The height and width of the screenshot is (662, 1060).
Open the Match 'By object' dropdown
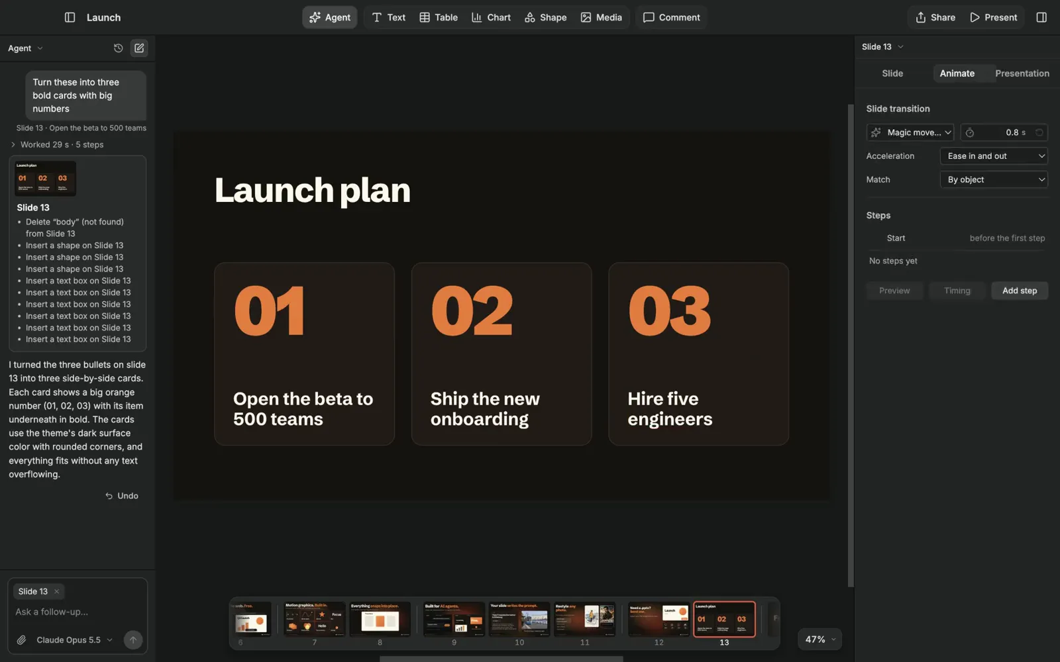[x=994, y=180]
